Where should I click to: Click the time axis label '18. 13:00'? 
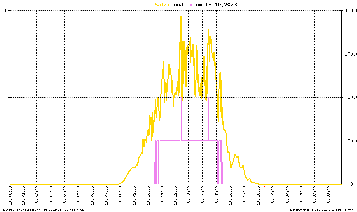click(x=189, y=196)
